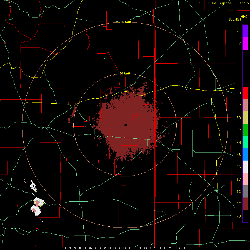Click the HHC product label
The height and width of the screenshot is (250, 250).
[244, 17]
